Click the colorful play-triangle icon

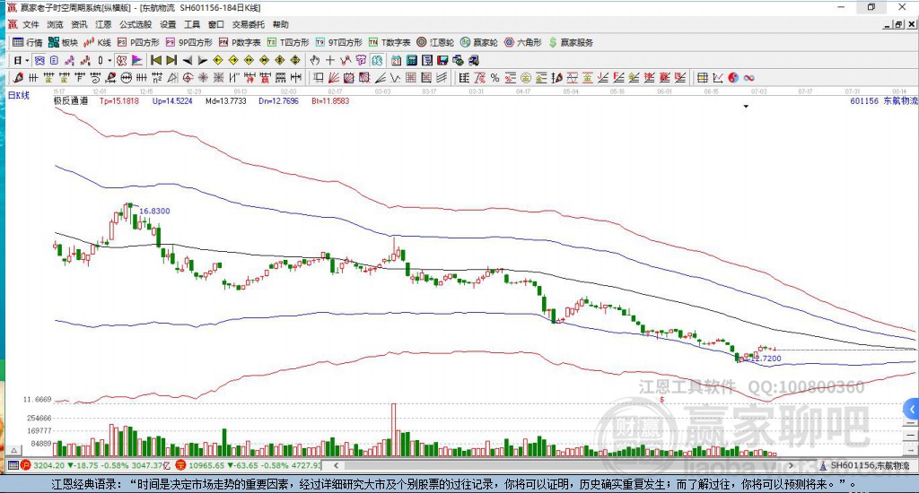[136, 60]
